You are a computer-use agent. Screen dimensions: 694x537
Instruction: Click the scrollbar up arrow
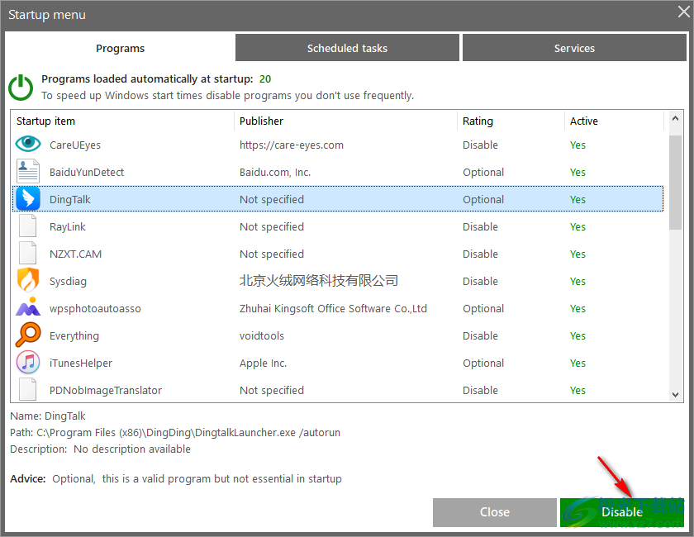tap(675, 118)
